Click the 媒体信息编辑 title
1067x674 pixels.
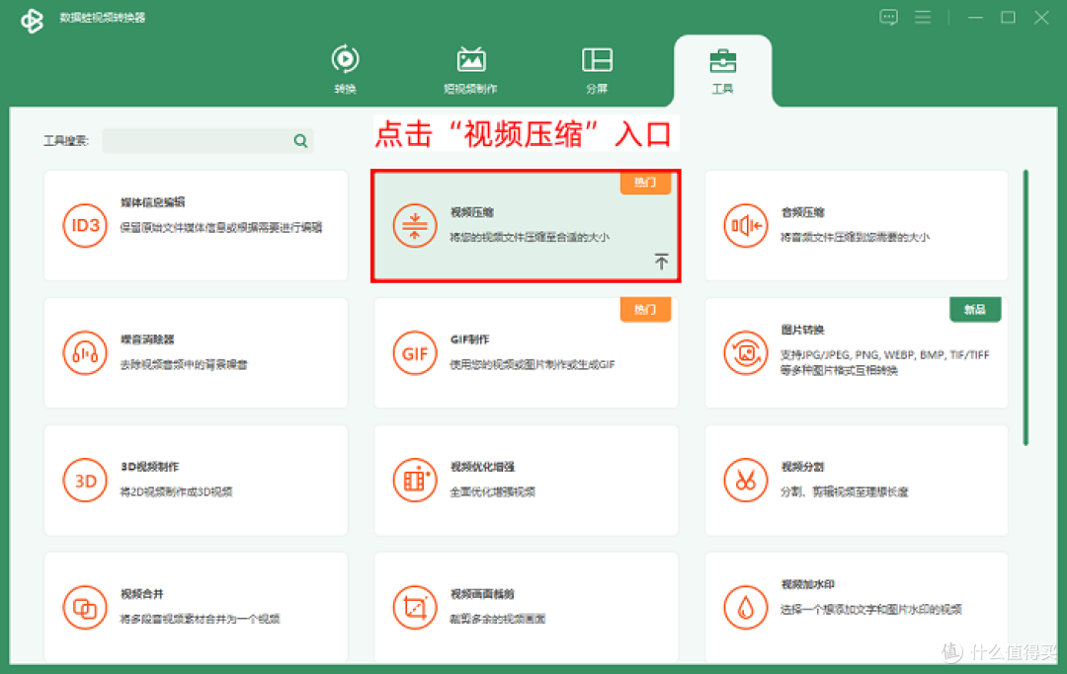[152, 202]
